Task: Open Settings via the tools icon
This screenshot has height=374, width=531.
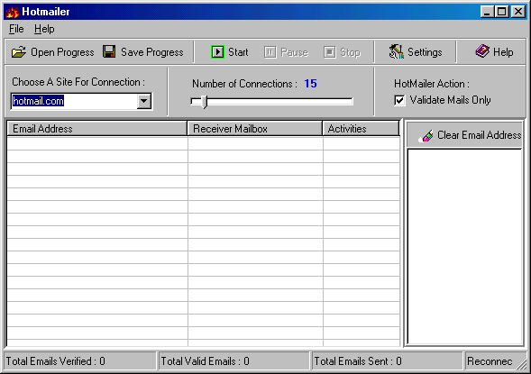Action: (x=396, y=51)
